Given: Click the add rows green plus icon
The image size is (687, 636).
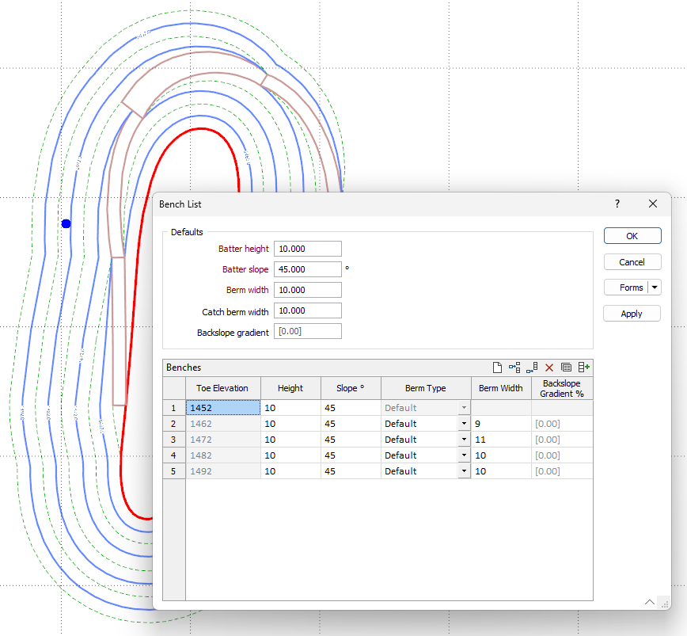Looking at the screenshot, I should [x=584, y=368].
